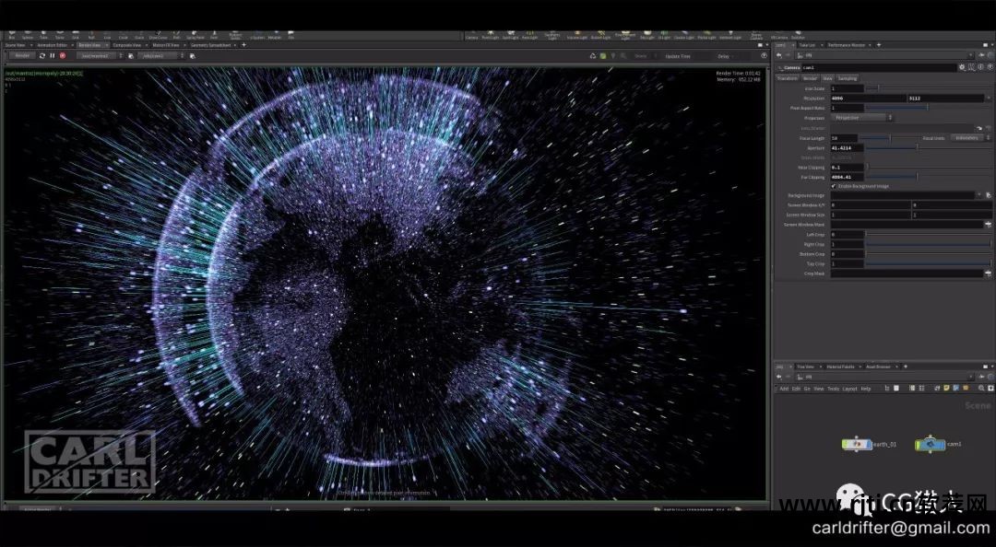Switch to the Geometry Spreadsheet tab
The width and height of the screenshot is (996, 547).
pyautogui.click(x=209, y=46)
